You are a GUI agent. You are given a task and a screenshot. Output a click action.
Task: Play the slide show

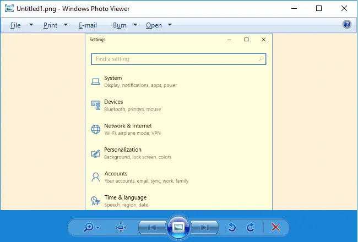[x=178, y=227]
